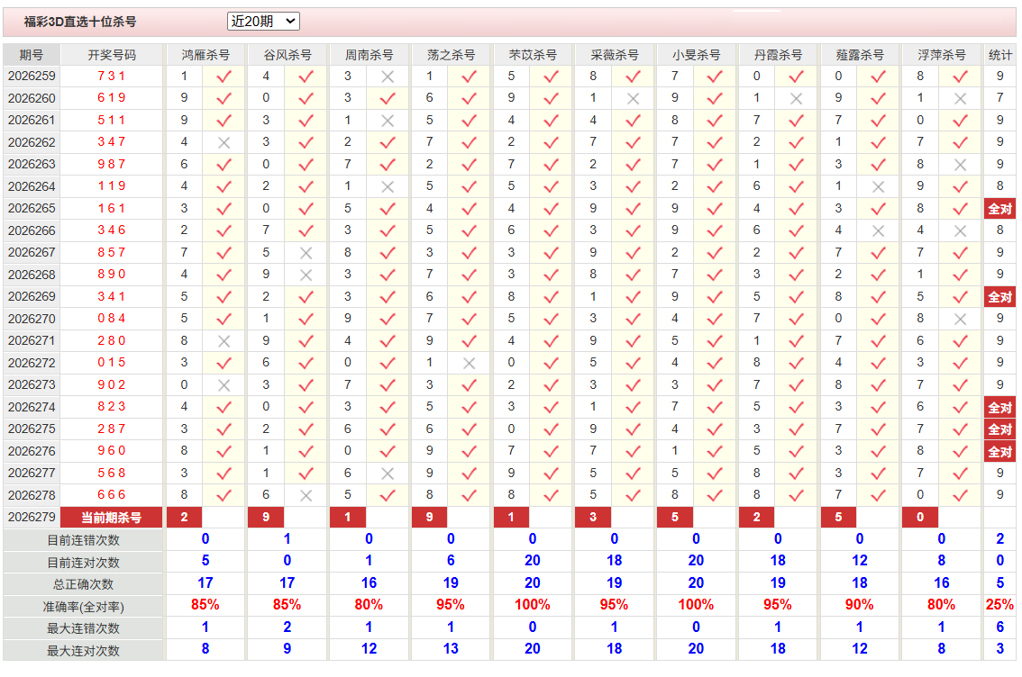Click the cross mark for 采薇杀号 in row 2026260
The height and width of the screenshot is (677, 1022).
(x=633, y=99)
